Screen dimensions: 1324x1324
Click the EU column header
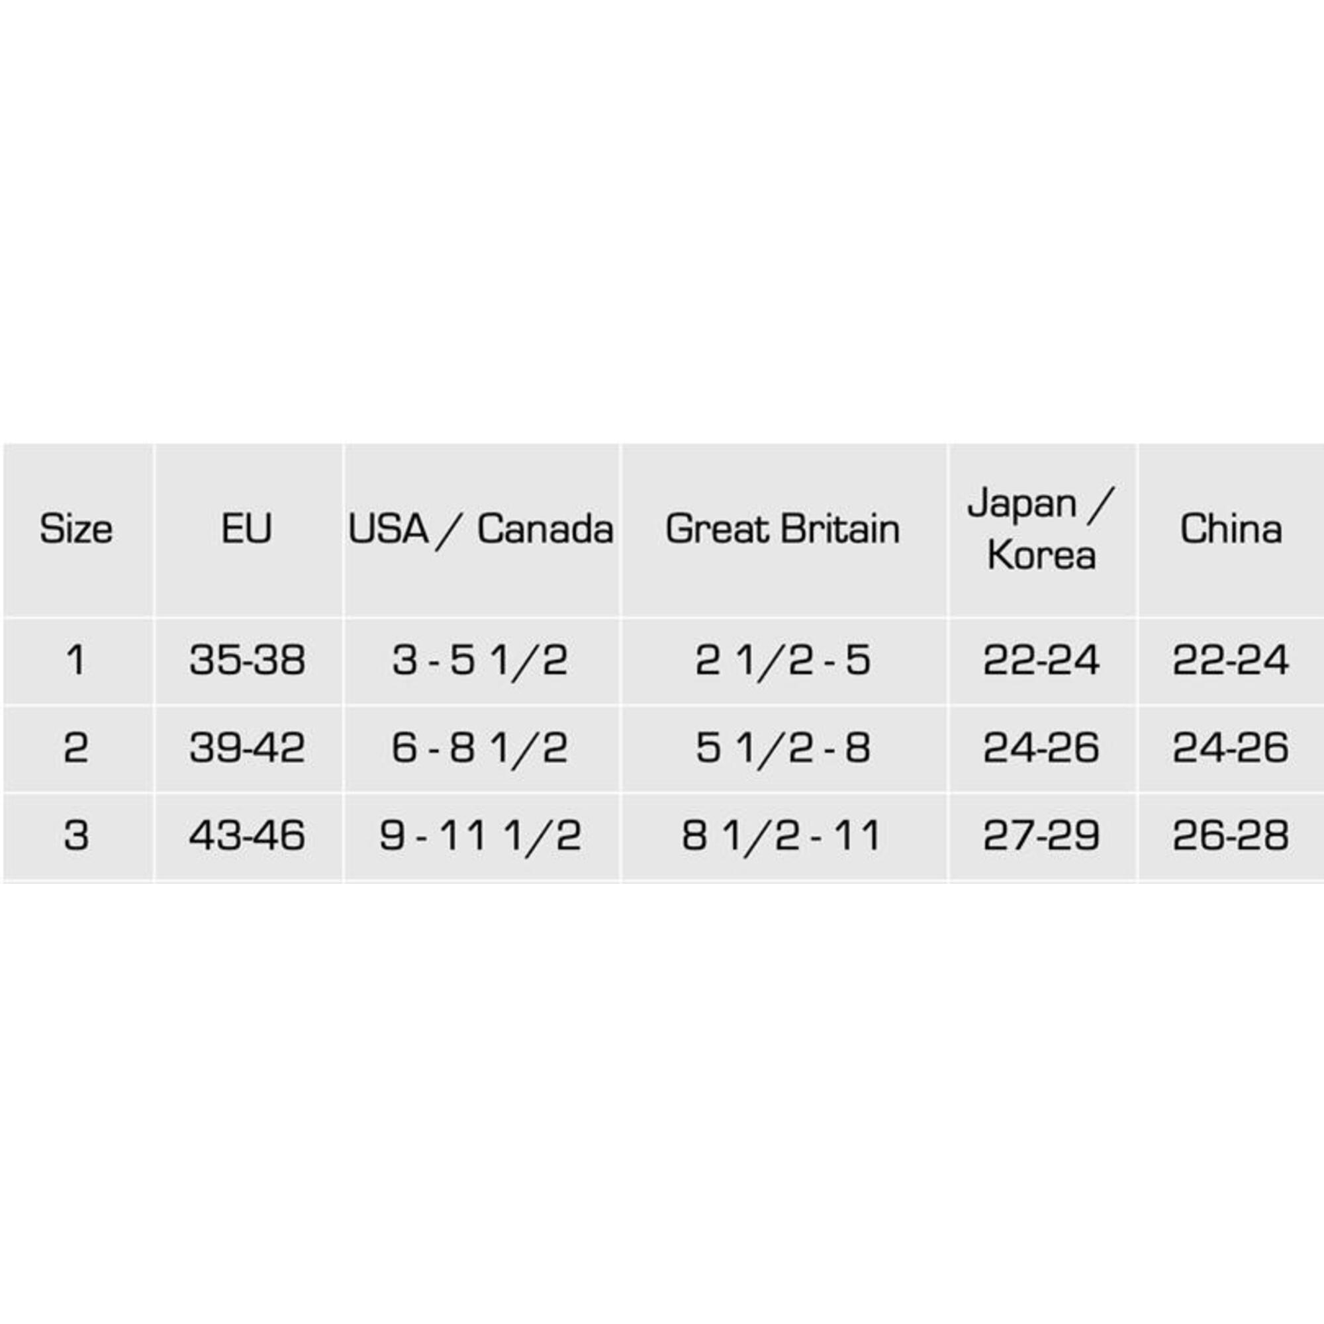(x=247, y=529)
